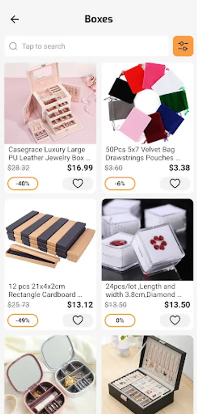Toggle heart on Rectangle Cardboard boxes

tap(78, 320)
